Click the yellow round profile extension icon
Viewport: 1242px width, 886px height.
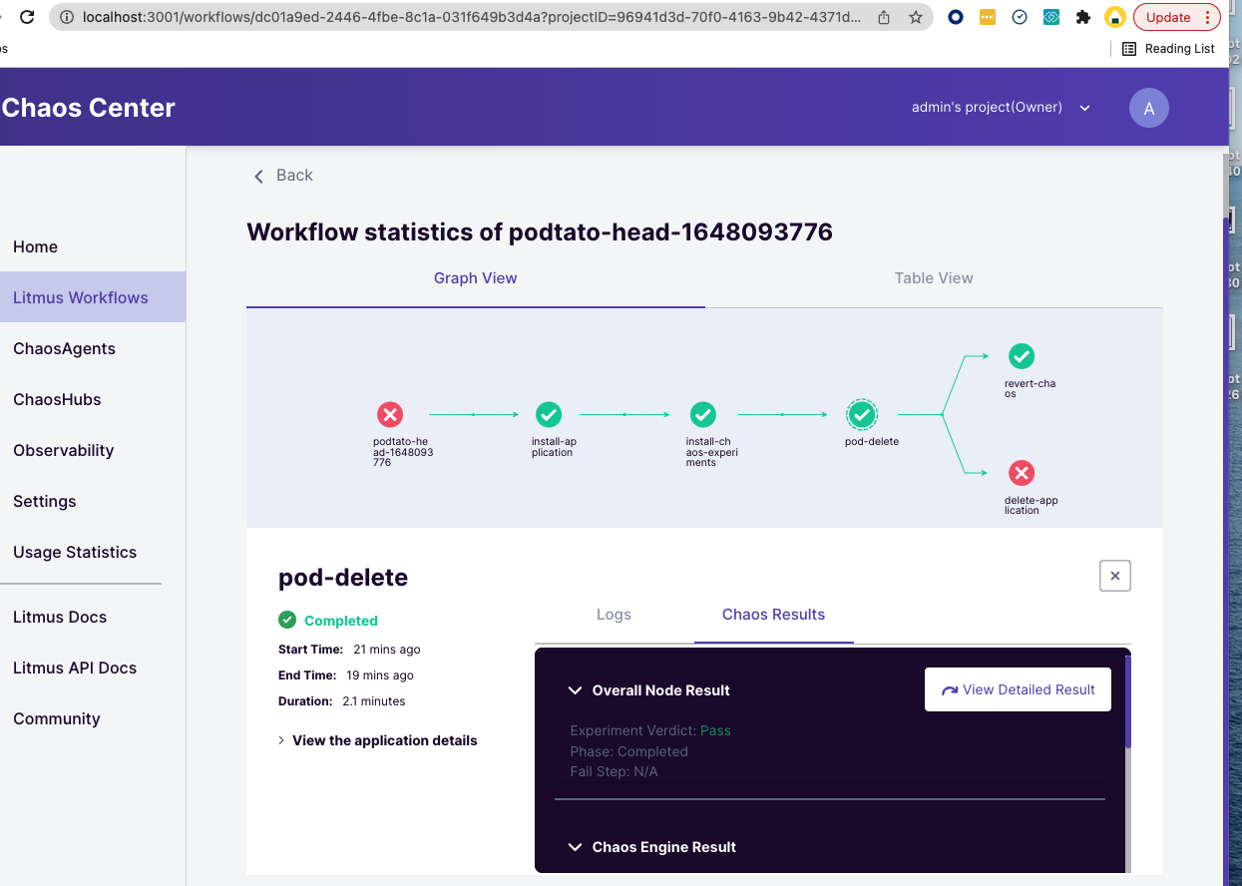point(1115,17)
